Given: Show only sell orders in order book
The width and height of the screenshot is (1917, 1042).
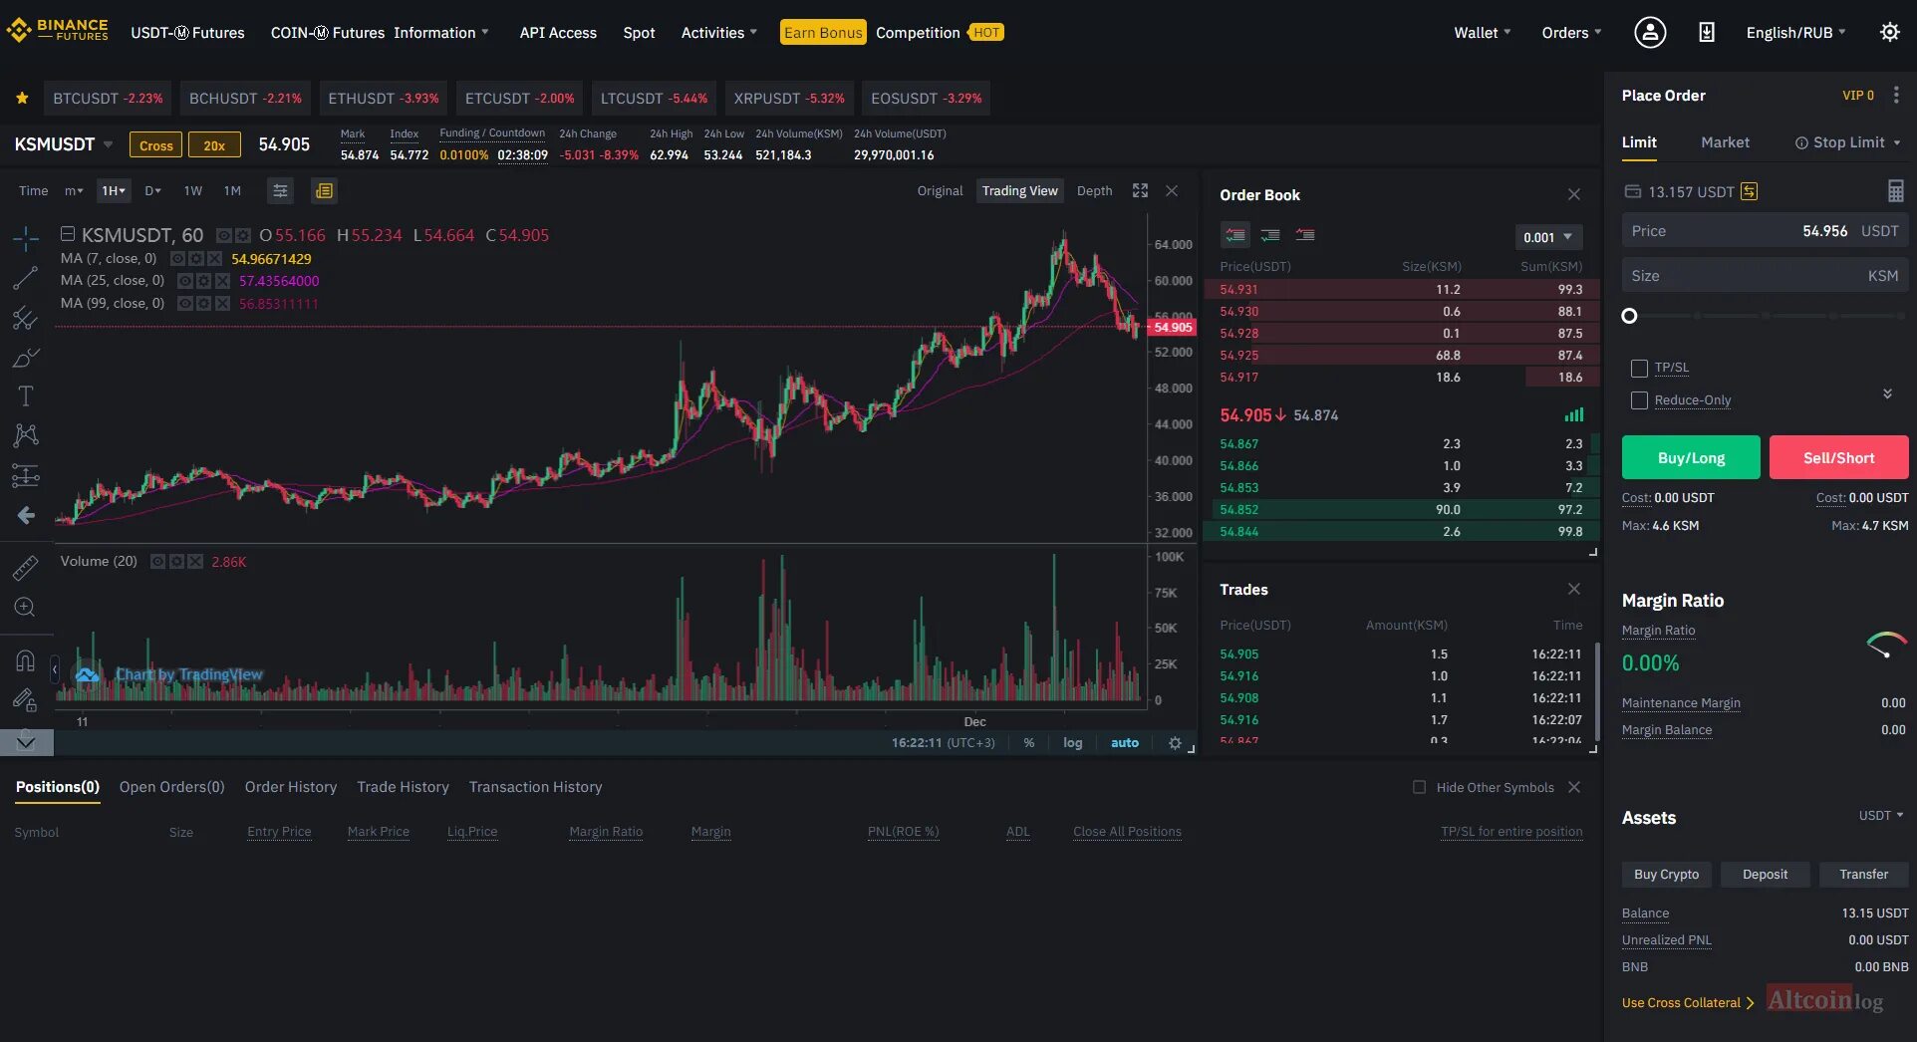Looking at the screenshot, I should pyautogui.click(x=1304, y=235).
